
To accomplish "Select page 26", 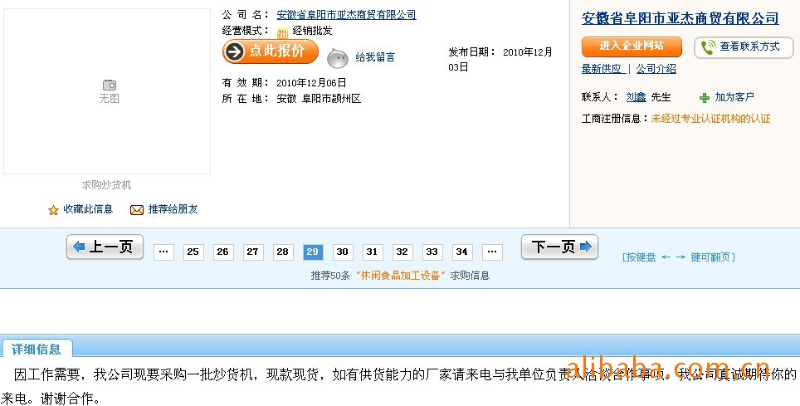I will point(223,252).
